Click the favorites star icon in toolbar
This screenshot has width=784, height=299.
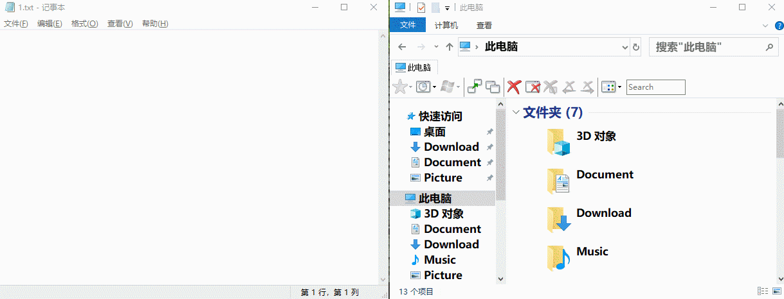(x=400, y=87)
